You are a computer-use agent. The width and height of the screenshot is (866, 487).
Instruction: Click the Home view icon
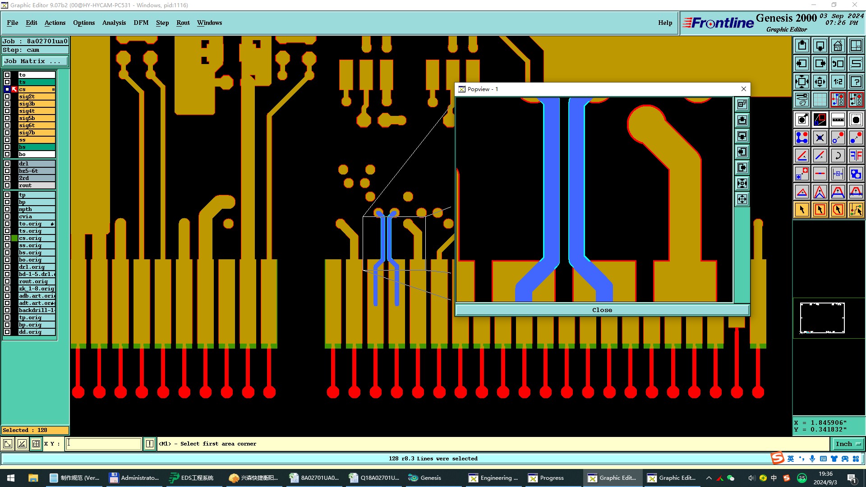click(838, 46)
